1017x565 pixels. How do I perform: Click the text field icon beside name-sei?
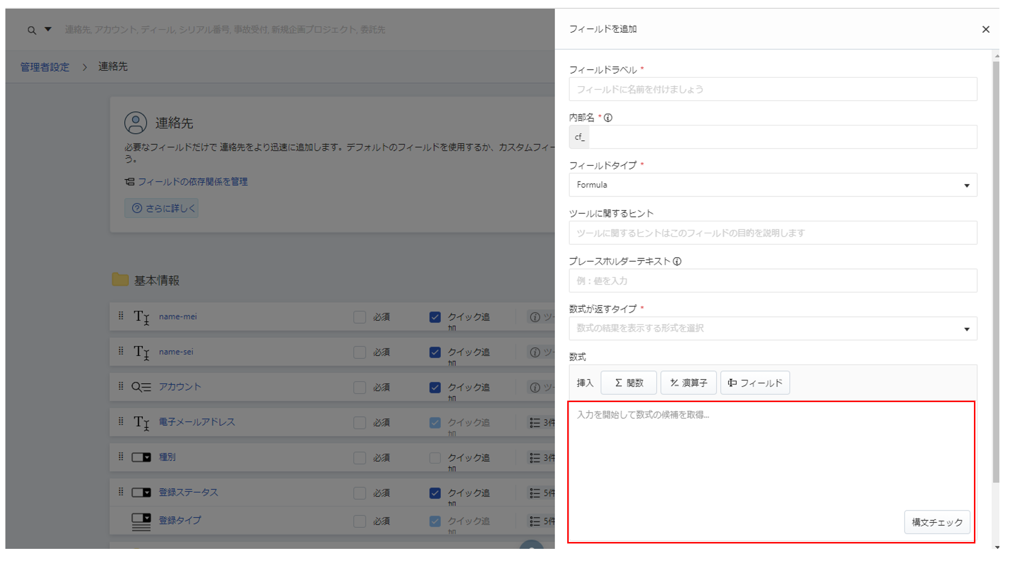[141, 352]
